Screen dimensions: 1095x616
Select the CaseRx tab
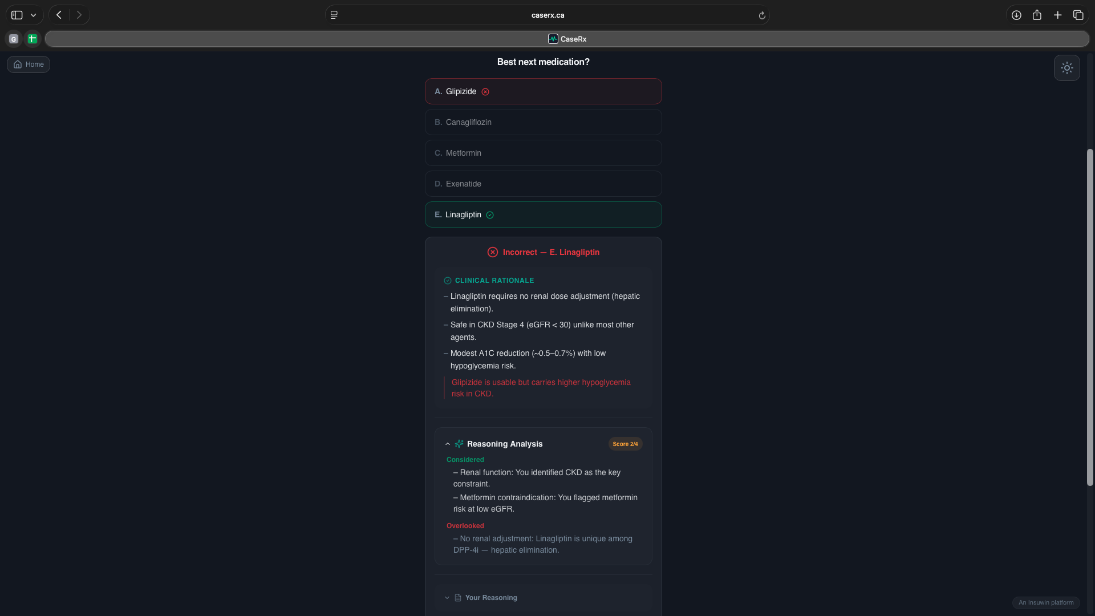[x=567, y=39]
